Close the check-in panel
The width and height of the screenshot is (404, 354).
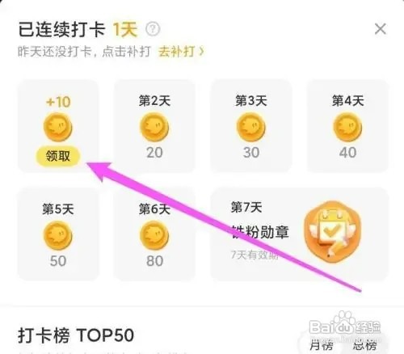click(x=381, y=28)
